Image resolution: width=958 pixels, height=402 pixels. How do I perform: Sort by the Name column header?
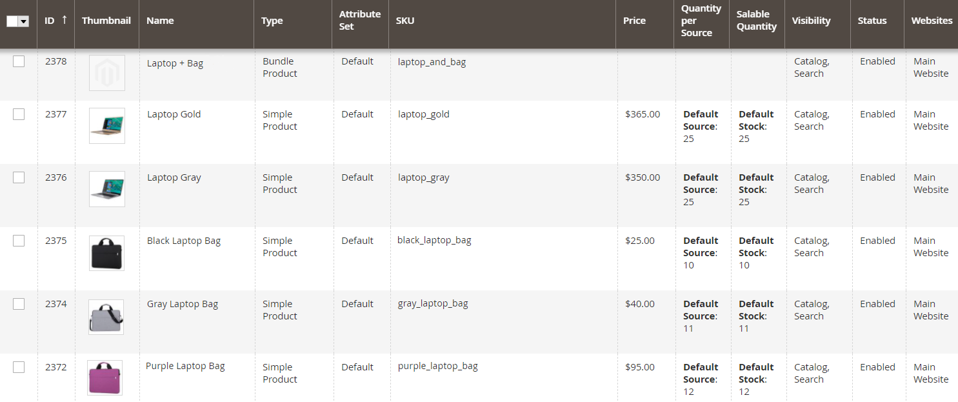[160, 21]
